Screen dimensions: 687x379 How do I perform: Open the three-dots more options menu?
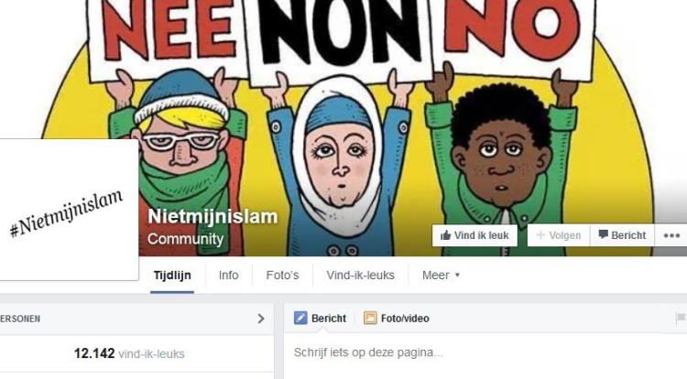[671, 235]
